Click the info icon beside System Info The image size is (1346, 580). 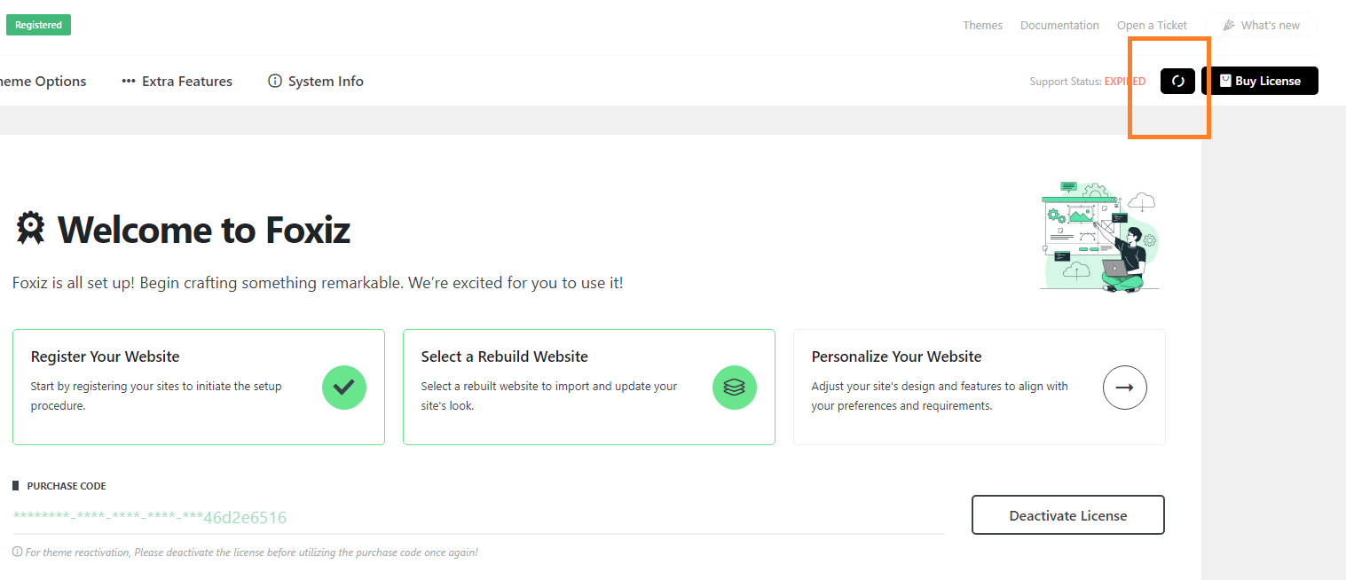(275, 81)
